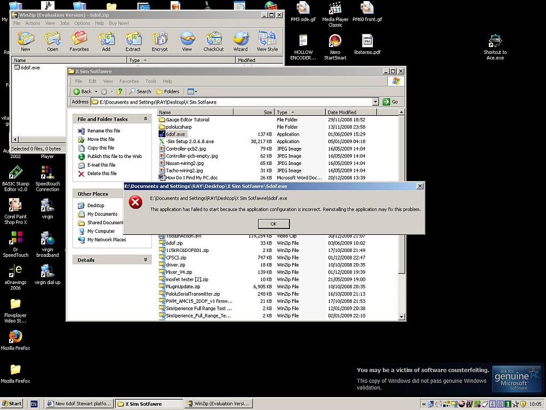Select 6dof.exe in WinZip file list
546x410 pixels.
pyautogui.click(x=27, y=67)
